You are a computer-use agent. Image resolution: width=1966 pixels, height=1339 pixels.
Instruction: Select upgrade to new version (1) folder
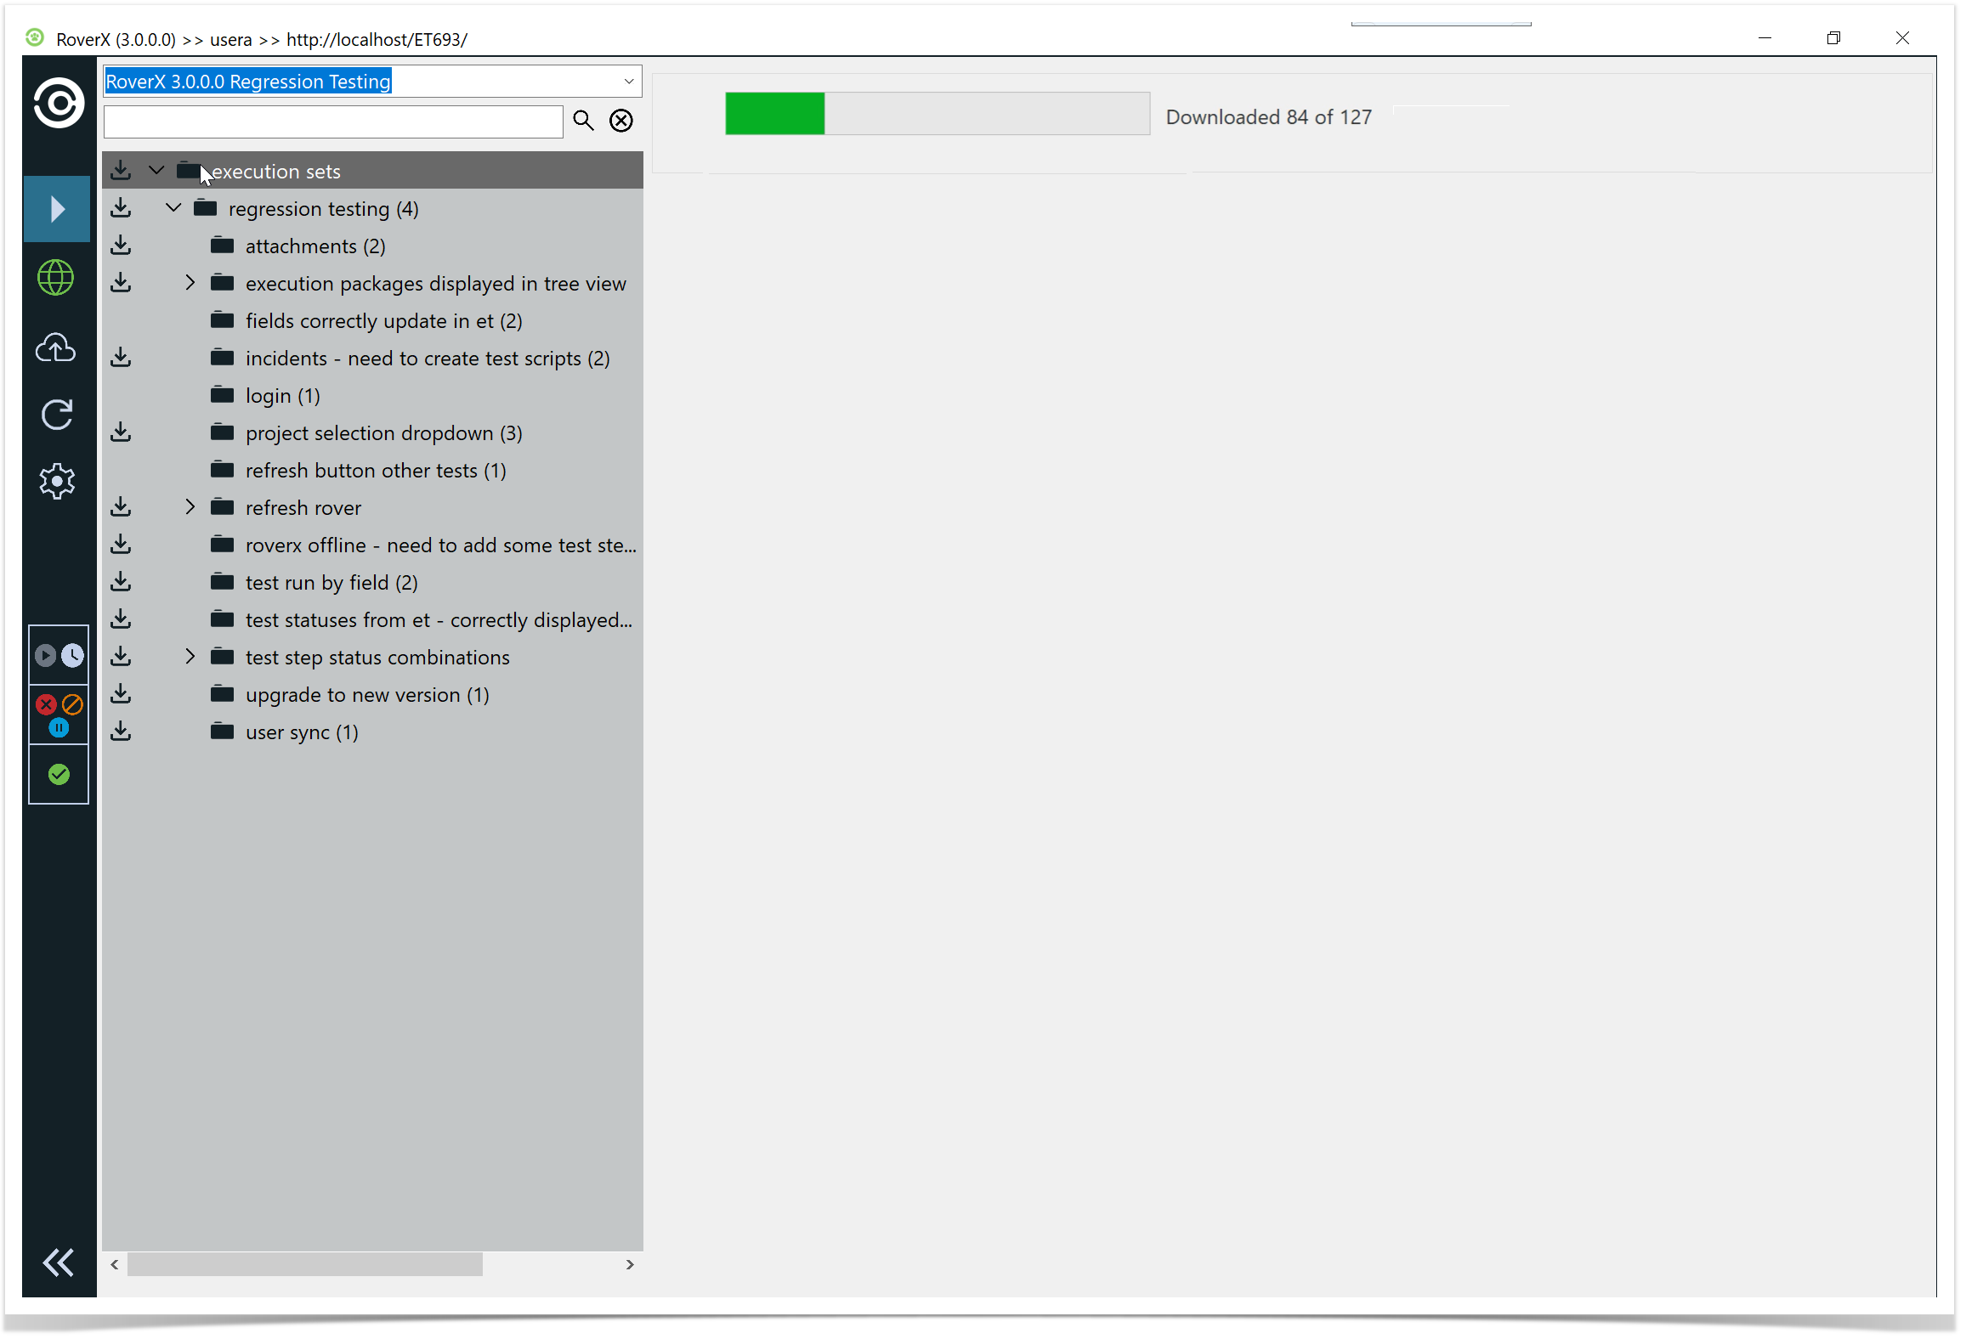tap(366, 695)
